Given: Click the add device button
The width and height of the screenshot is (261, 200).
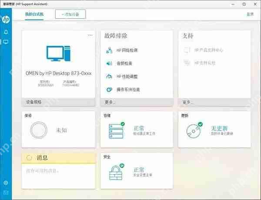Looking at the screenshot, I should (70, 14).
